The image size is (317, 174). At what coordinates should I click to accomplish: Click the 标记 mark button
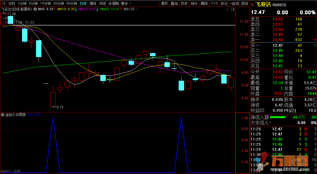[x=224, y=3]
